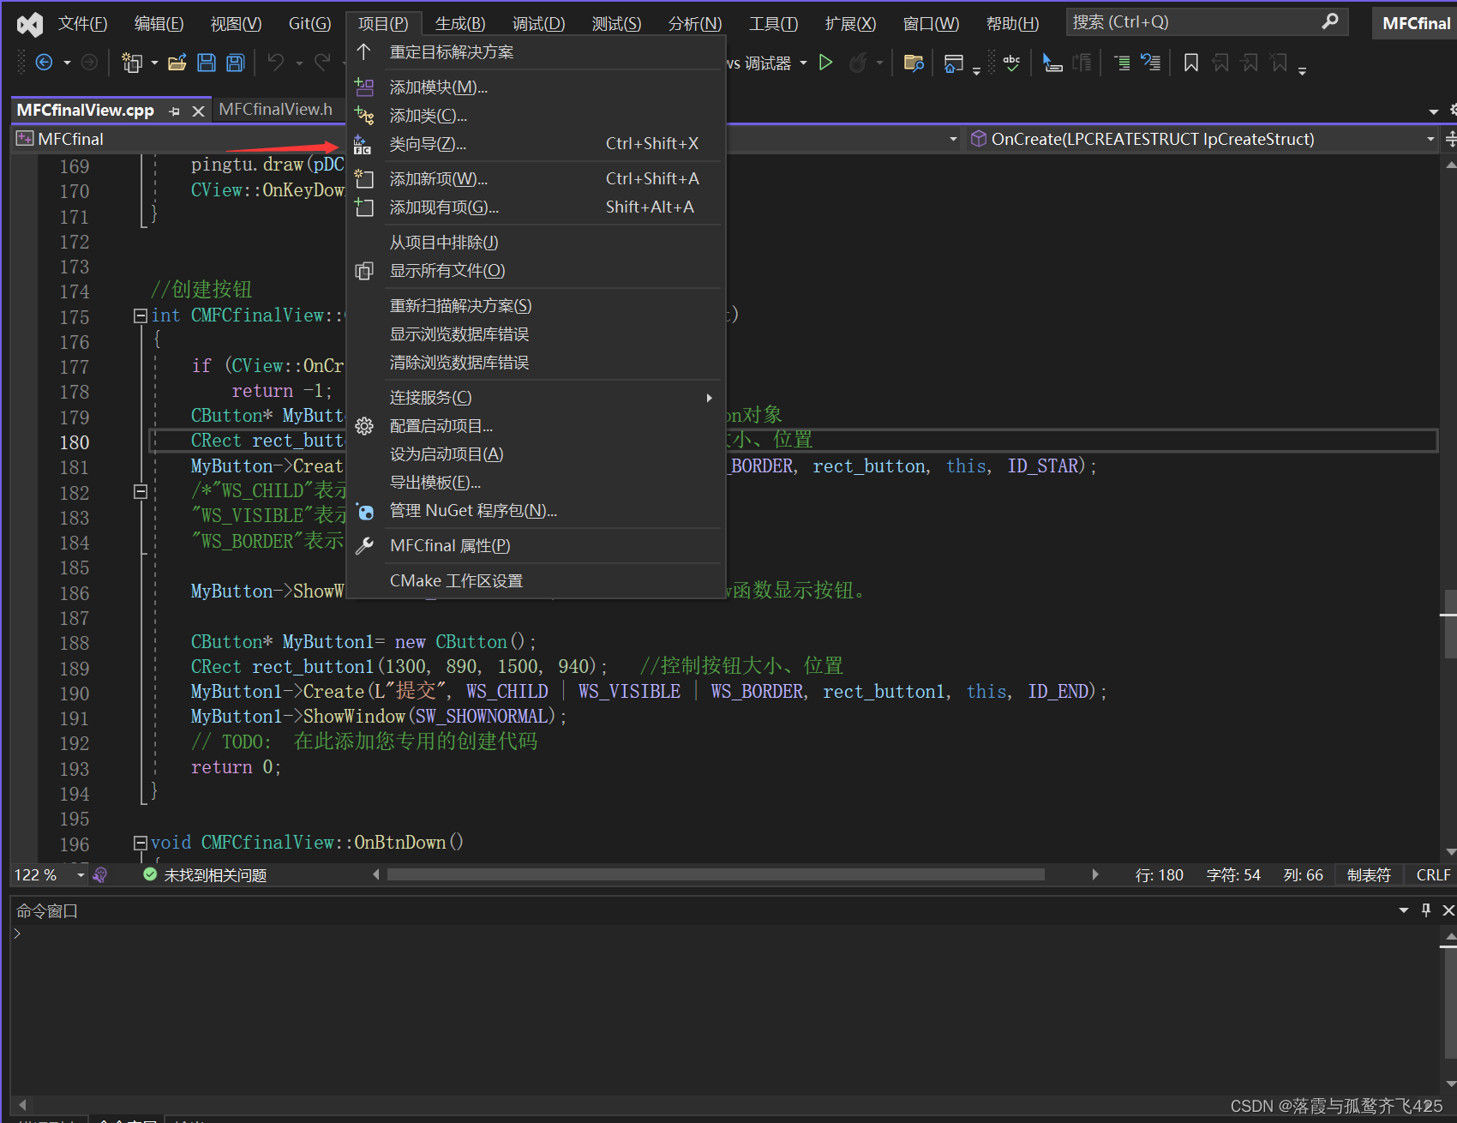1457x1123 pixels.
Task: Click the hot reload flame icon
Action: point(858,63)
